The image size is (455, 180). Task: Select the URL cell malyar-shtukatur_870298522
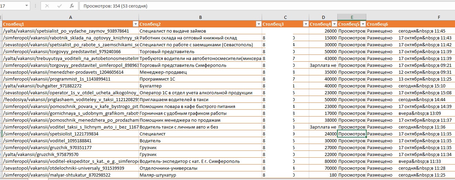(71, 175)
